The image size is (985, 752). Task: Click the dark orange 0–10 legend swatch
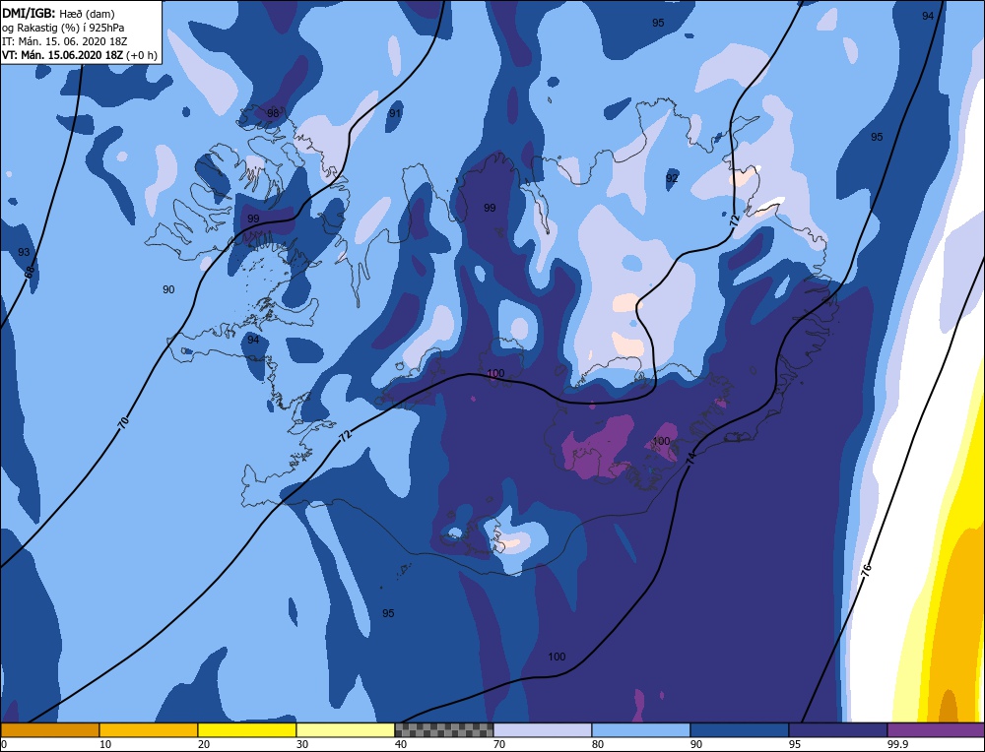click(x=50, y=729)
